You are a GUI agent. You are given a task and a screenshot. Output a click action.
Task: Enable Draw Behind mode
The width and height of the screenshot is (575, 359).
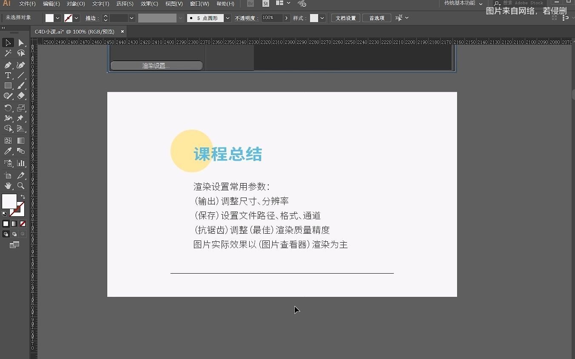pos(14,234)
